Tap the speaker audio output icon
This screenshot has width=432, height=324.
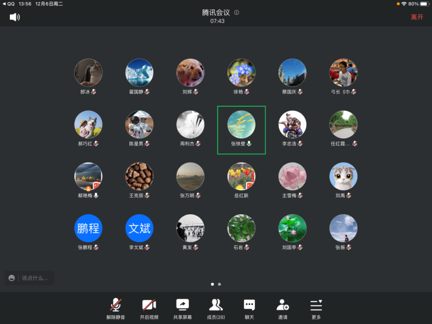(15, 17)
